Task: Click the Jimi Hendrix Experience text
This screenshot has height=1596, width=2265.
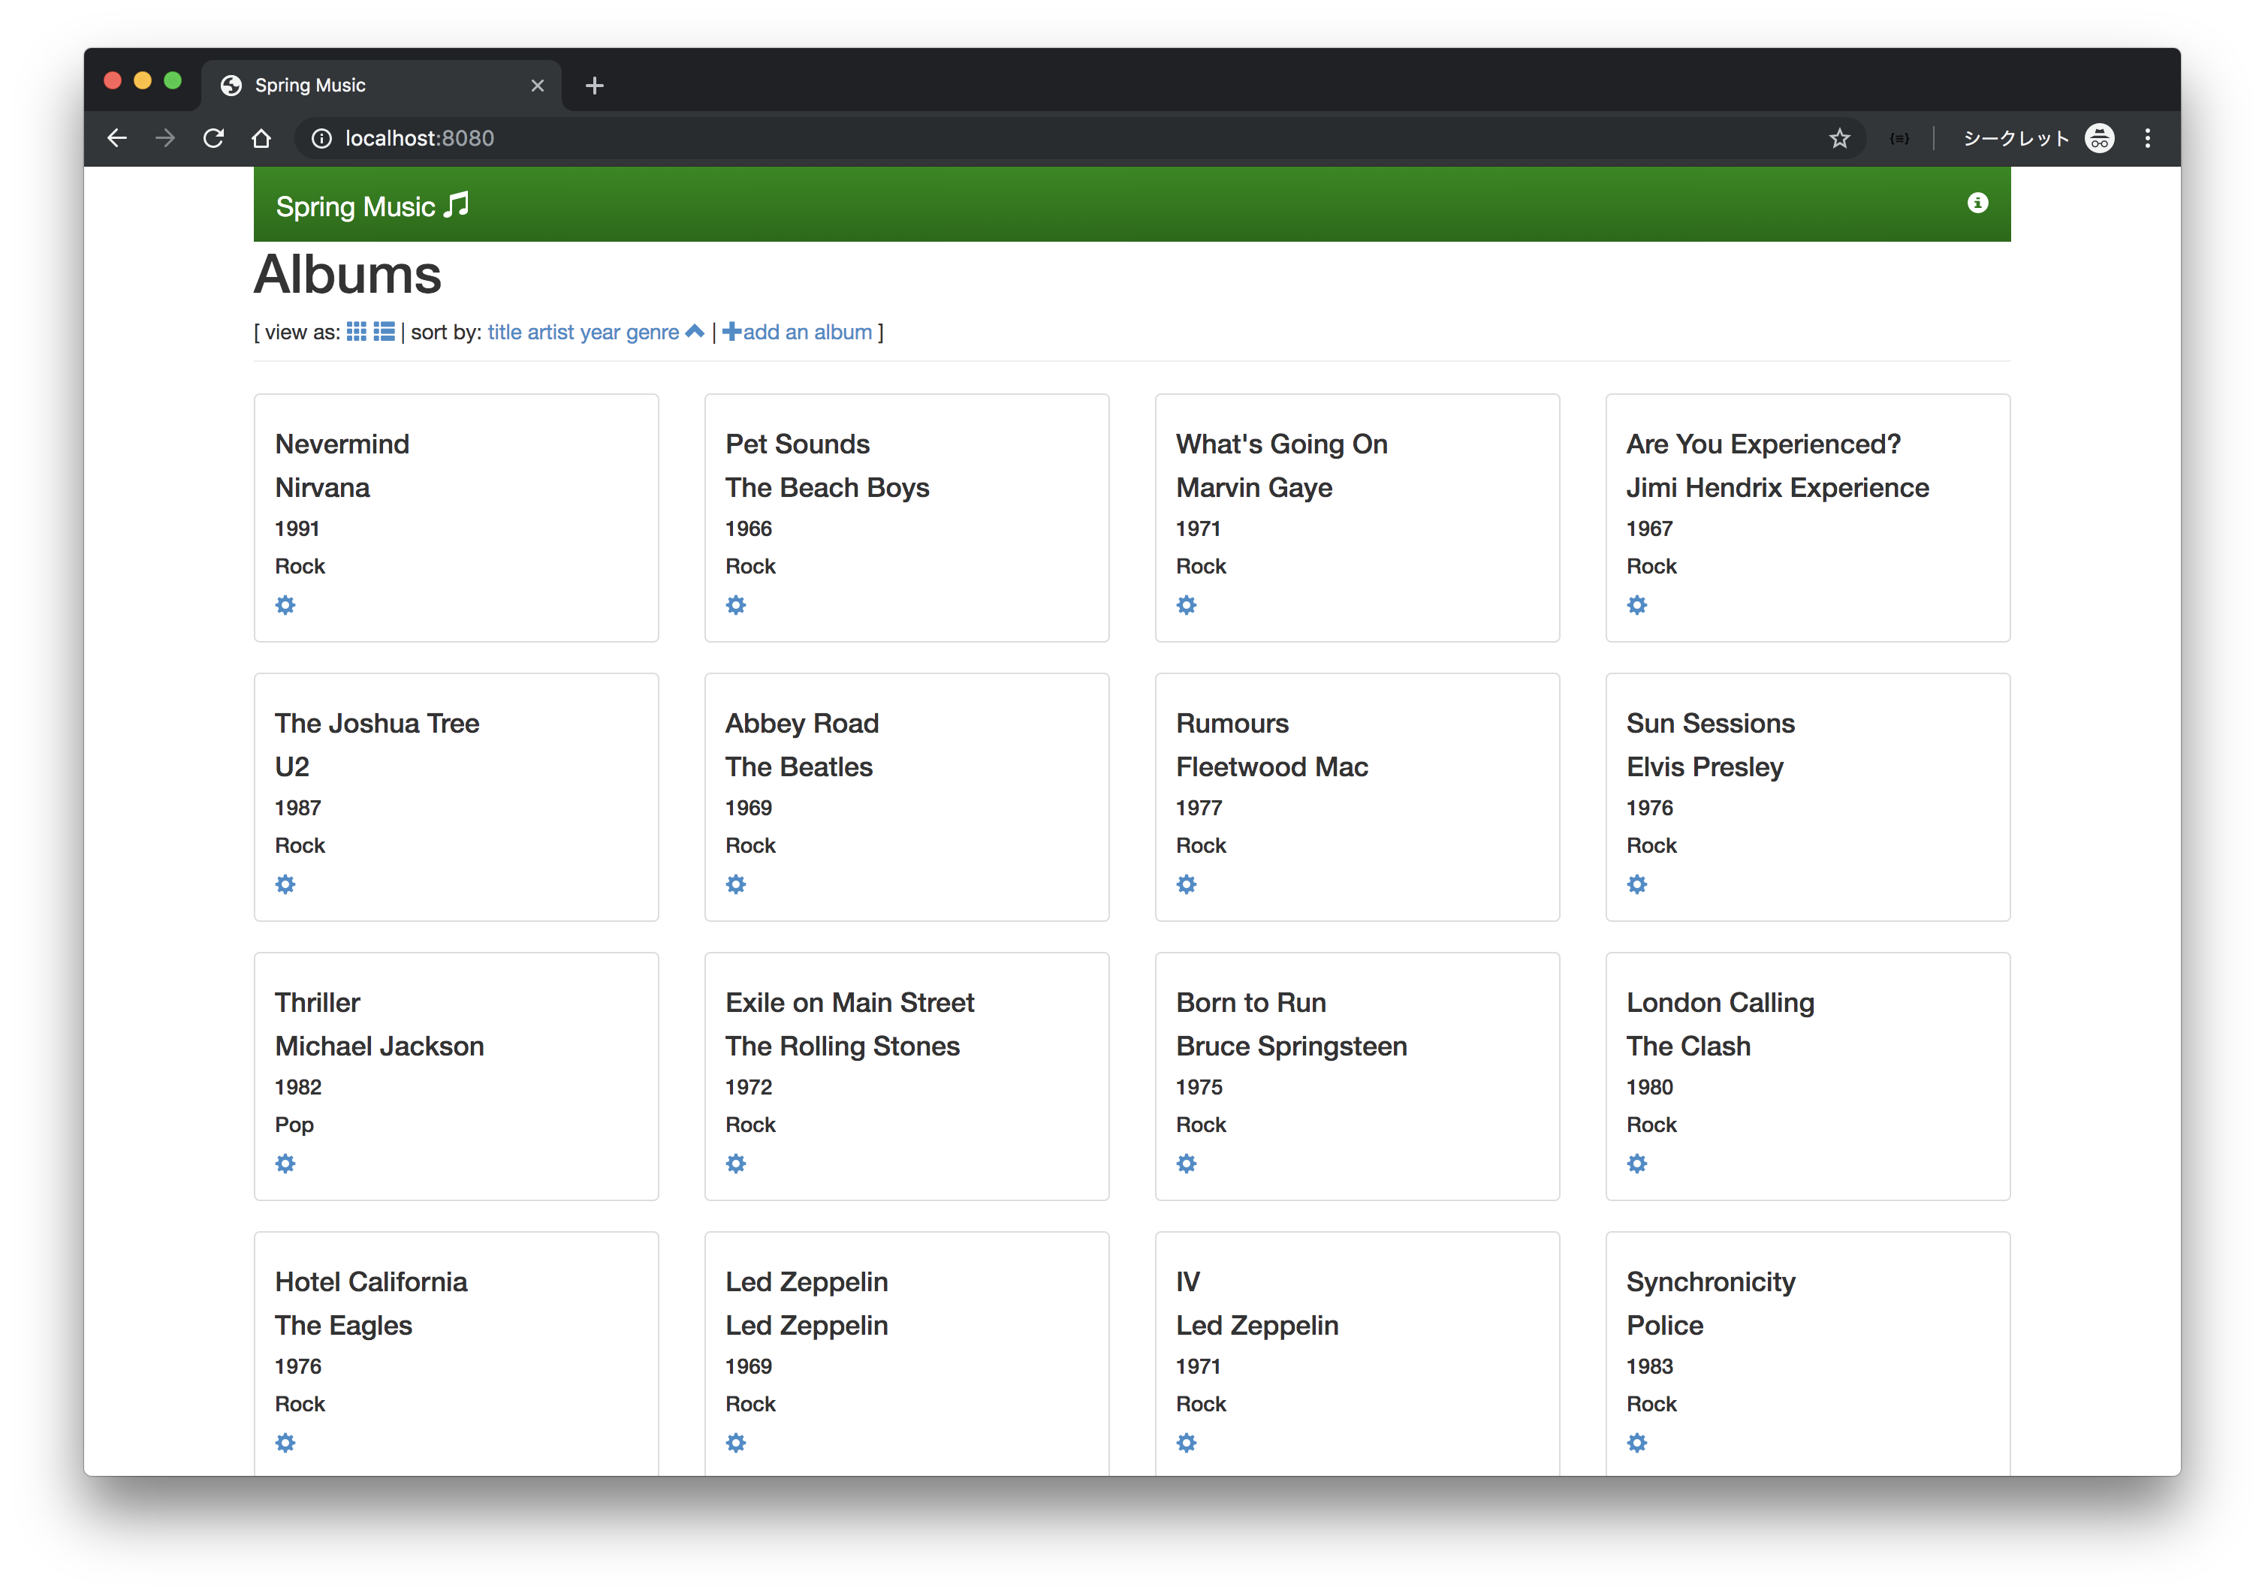Action: coord(1777,487)
